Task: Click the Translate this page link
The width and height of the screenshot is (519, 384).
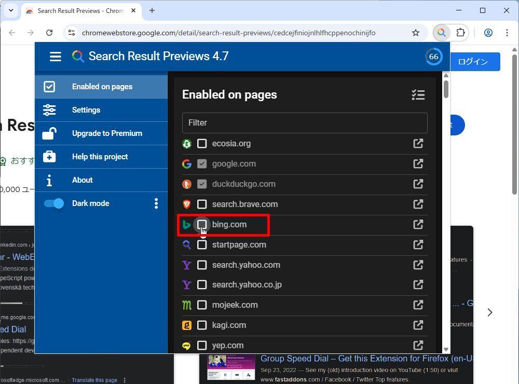Action: (x=94, y=380)
